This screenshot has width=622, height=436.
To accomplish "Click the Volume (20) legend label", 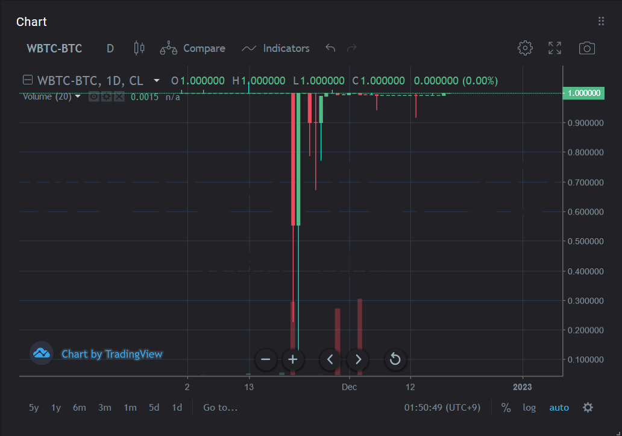I will coord(47,96).
